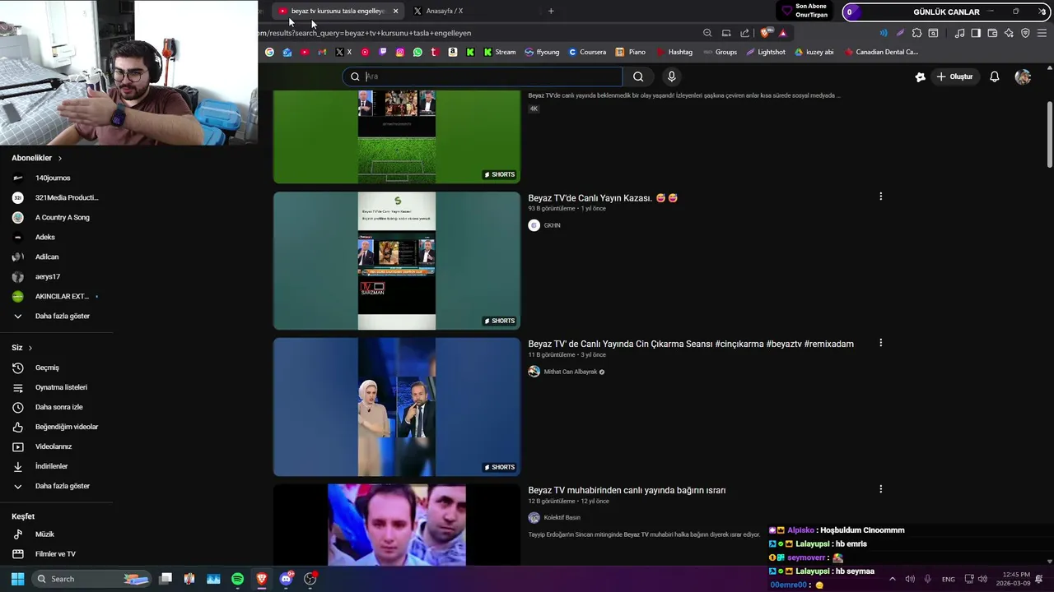Screen dimensions: 1054x592
Task: Open Beyaz TV muhabiri bağırın thumbnail
Action: [397, 525]
